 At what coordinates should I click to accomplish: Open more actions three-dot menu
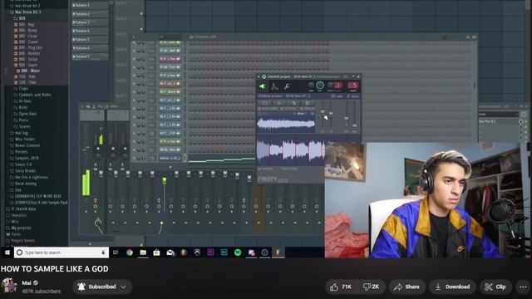[x=523, y=287]
